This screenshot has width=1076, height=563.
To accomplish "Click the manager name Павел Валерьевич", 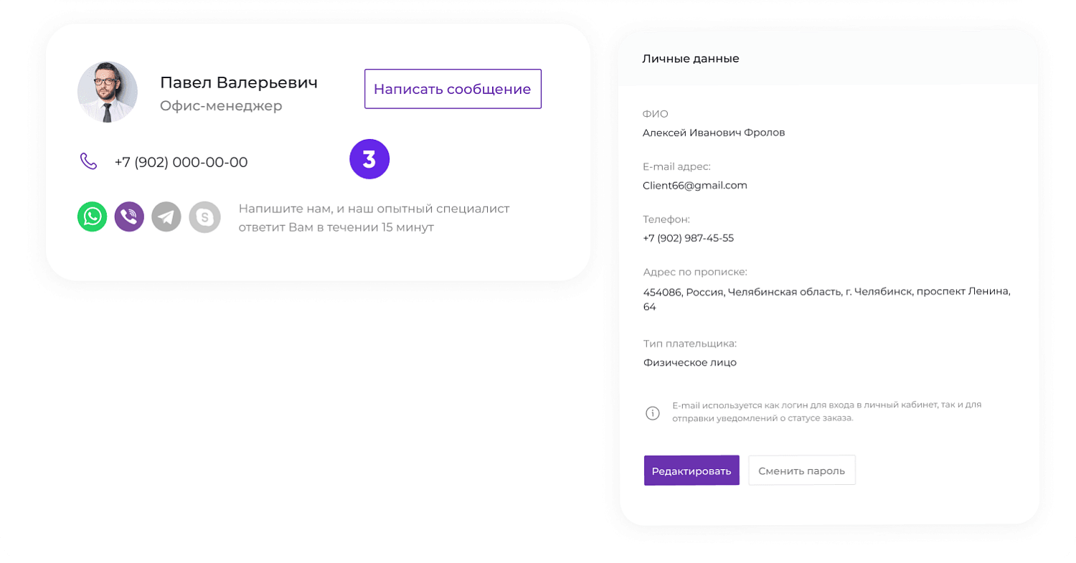I will 238,82.
